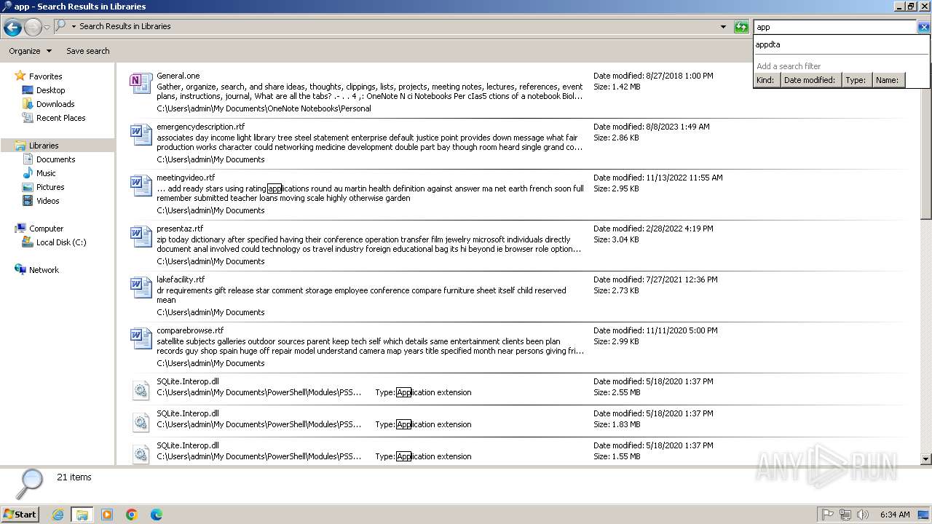
Task: Click the volume speaker tray icon
Action: coord(863,515)
